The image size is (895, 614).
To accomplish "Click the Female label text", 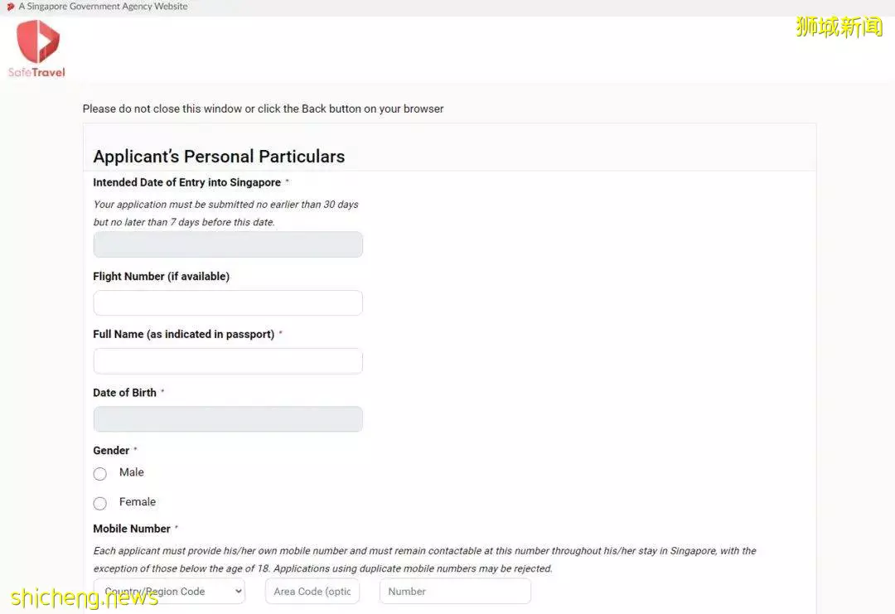I will 137,501.
